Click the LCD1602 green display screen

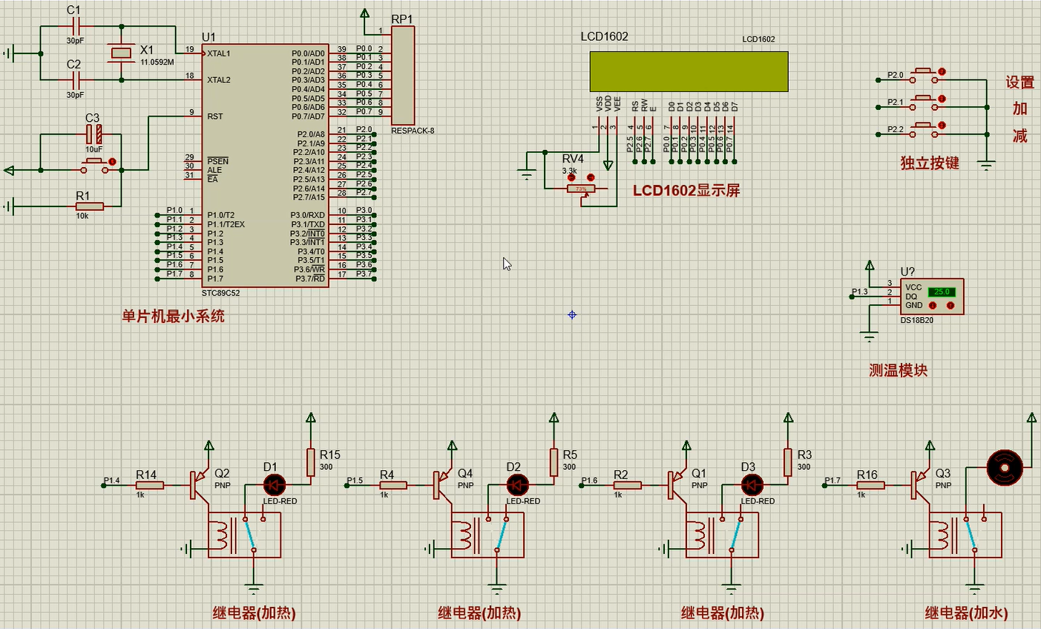click(688, 71)
